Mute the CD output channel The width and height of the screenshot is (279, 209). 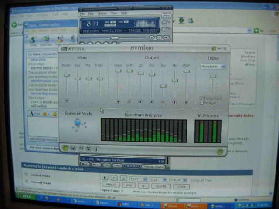tap(140, 102)
